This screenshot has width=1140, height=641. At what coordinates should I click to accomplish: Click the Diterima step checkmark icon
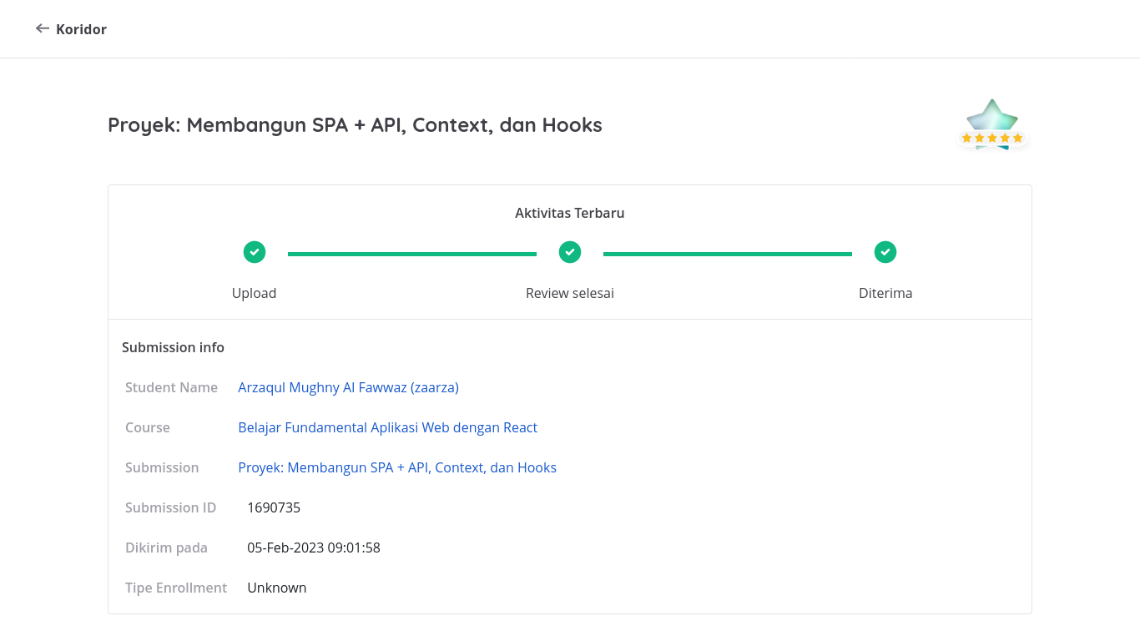885,252
